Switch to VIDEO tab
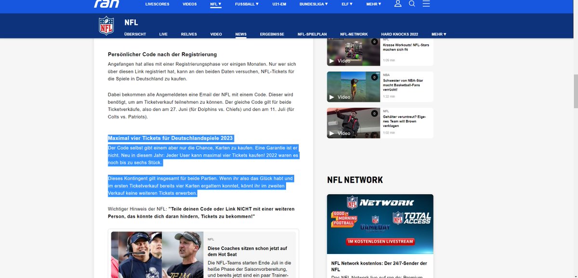This screenshot has height=278, width=578. (x=216, y=34)
